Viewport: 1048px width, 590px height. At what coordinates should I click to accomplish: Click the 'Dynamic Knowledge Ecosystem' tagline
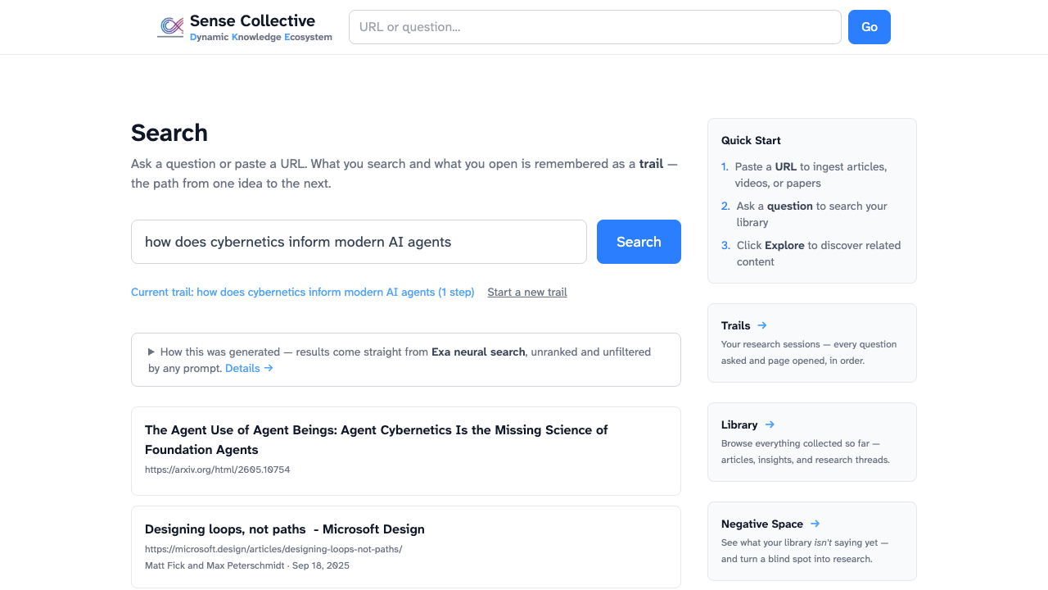[261, 37]
